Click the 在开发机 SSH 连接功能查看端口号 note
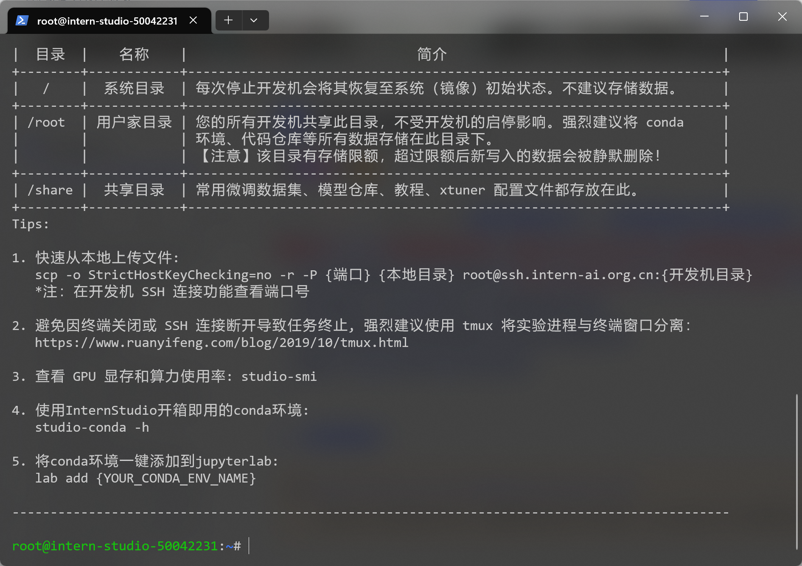802x566 pixels. 172,291
